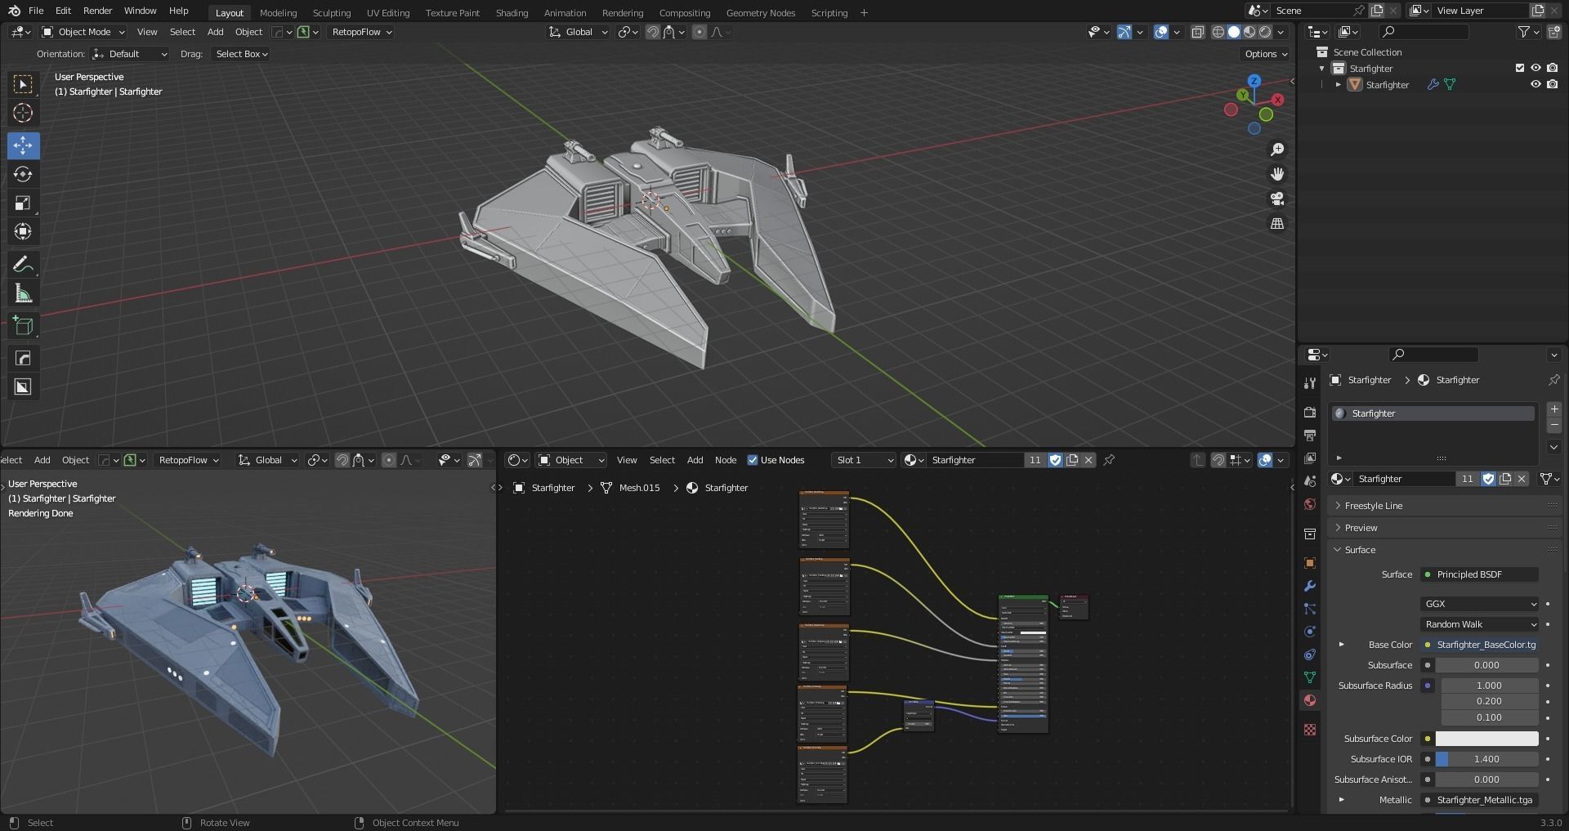This screenshot has height=831, width=1569.
Task: Toggle snapping magnet in top viewport
Action: [x=653, y=32]
